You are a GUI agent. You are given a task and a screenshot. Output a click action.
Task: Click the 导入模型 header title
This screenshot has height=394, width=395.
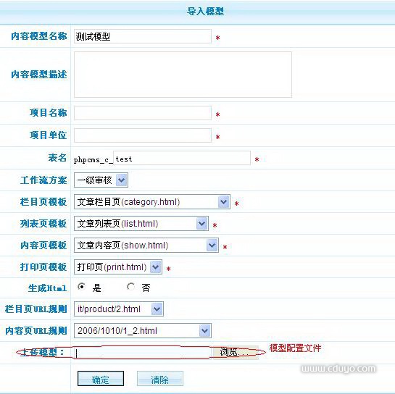click(205, 12)
